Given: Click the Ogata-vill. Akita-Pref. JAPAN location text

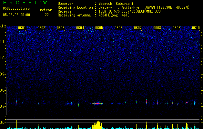Looking at the screenshot, I should pyautogui.click(x=144, y=7).
